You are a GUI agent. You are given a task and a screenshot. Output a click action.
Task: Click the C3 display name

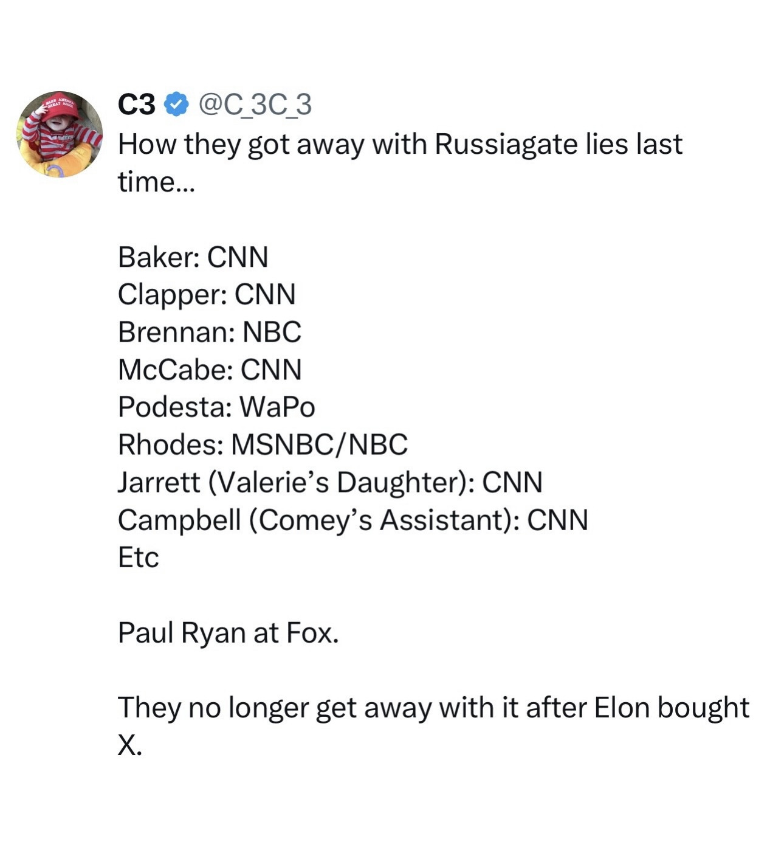tap(137, 105)
